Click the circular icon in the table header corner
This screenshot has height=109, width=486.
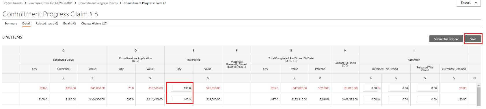pos(474,78)
